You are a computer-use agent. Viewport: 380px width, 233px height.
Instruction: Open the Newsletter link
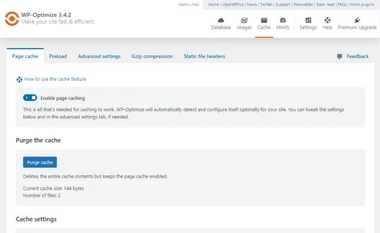coord(303,4)
